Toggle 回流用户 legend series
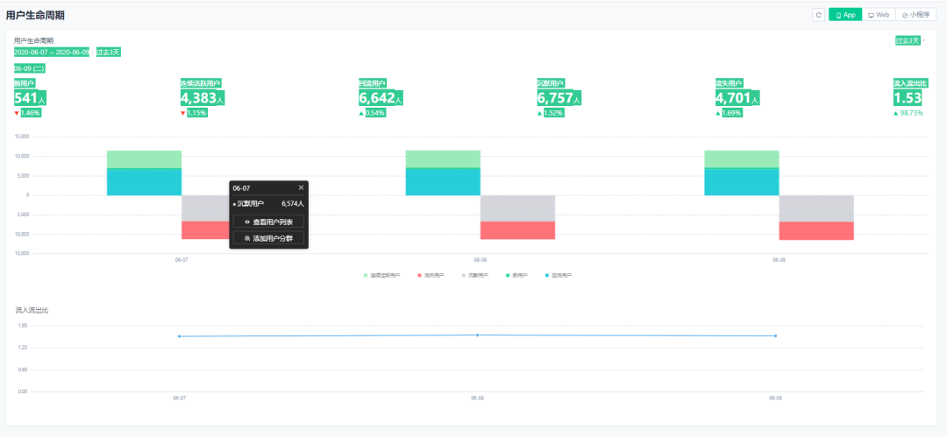This screenshot has width=947, height=437. tap(558, 275)
